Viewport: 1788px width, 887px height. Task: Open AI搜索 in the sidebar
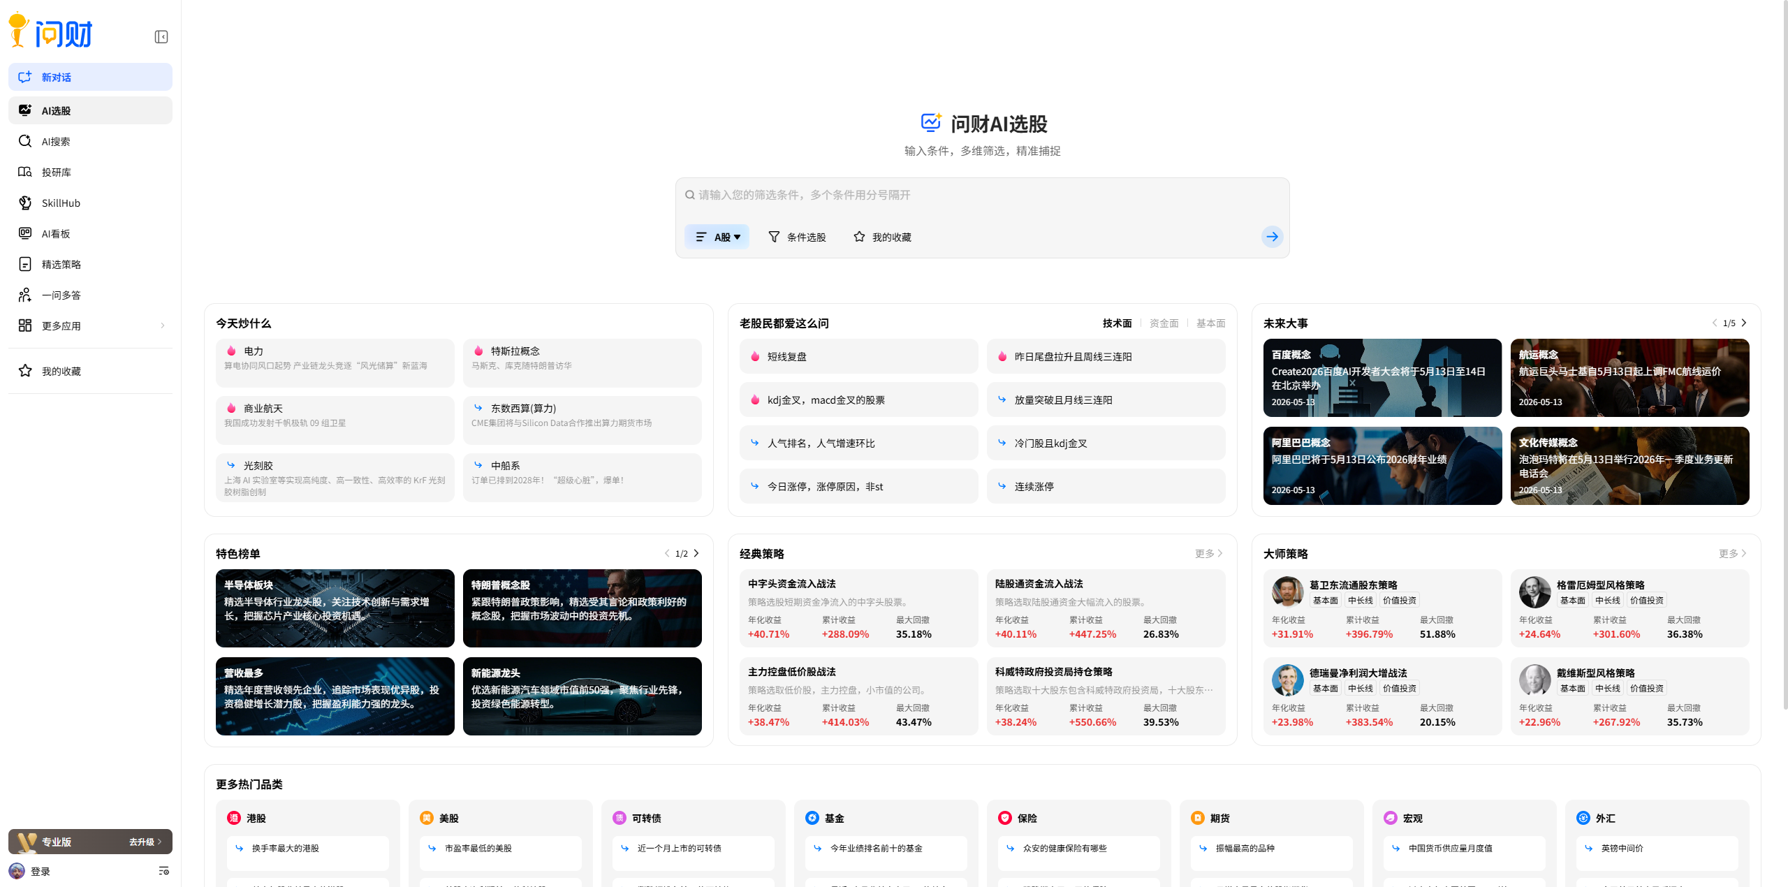point(90,141)
